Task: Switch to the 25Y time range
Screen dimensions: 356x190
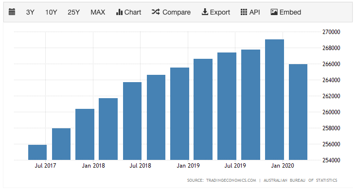Action: (73, 12)
